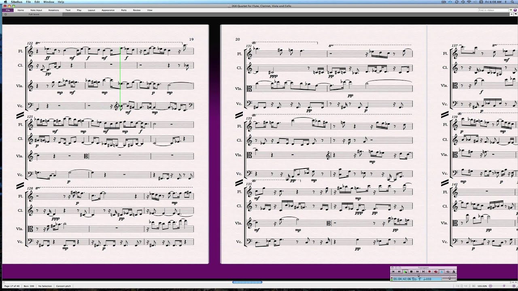Open the File menu in the menu bar

pos(28,2)
